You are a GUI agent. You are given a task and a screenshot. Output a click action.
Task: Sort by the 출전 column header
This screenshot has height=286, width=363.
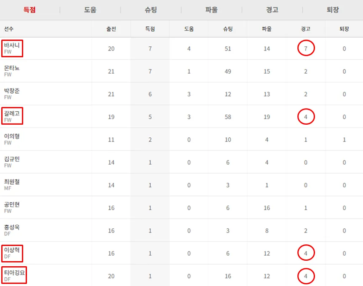click(111, 29)
